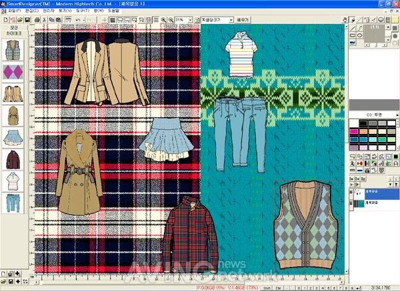Click the move layer to bottom arrow
Viewport: 400px width, 291px height.
click(x=396, y=184)
